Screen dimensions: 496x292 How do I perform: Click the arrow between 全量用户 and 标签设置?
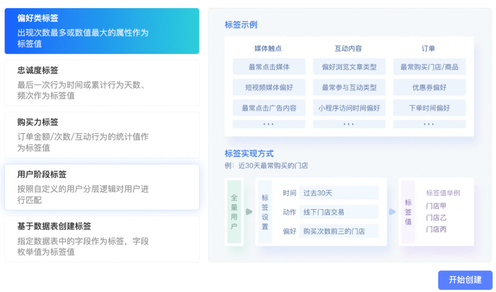click(248, 212)
